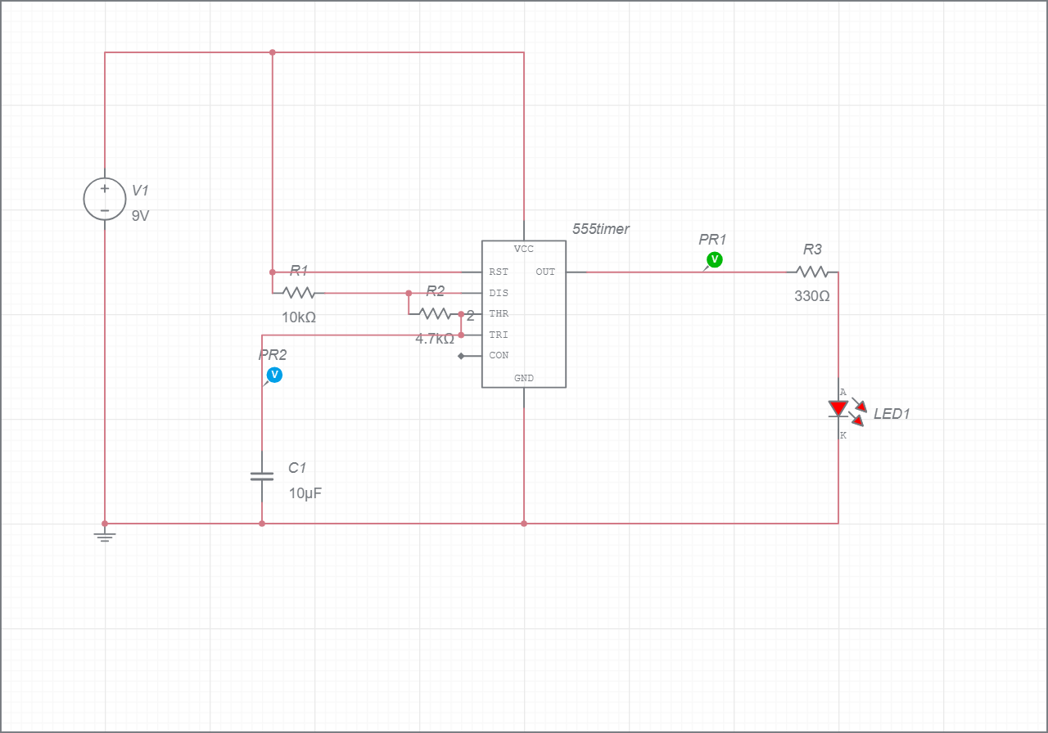Select the R2 4.7kΩ resistor symbol
This screenshot has width=1048, height=733.
435,313
